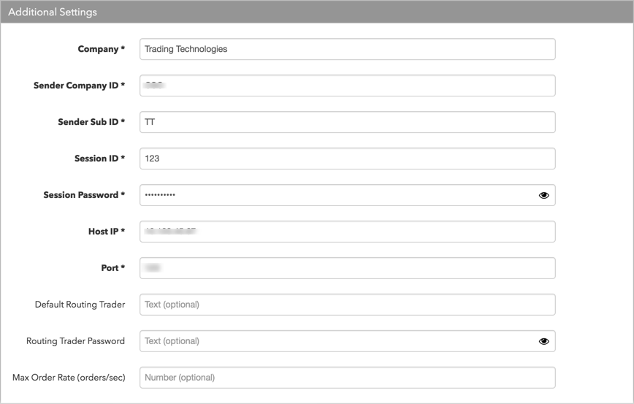This screenshot has height=404, width=634.
Task: Show Routing Trader Password via eye icon
Action: [x=544, y=341]
